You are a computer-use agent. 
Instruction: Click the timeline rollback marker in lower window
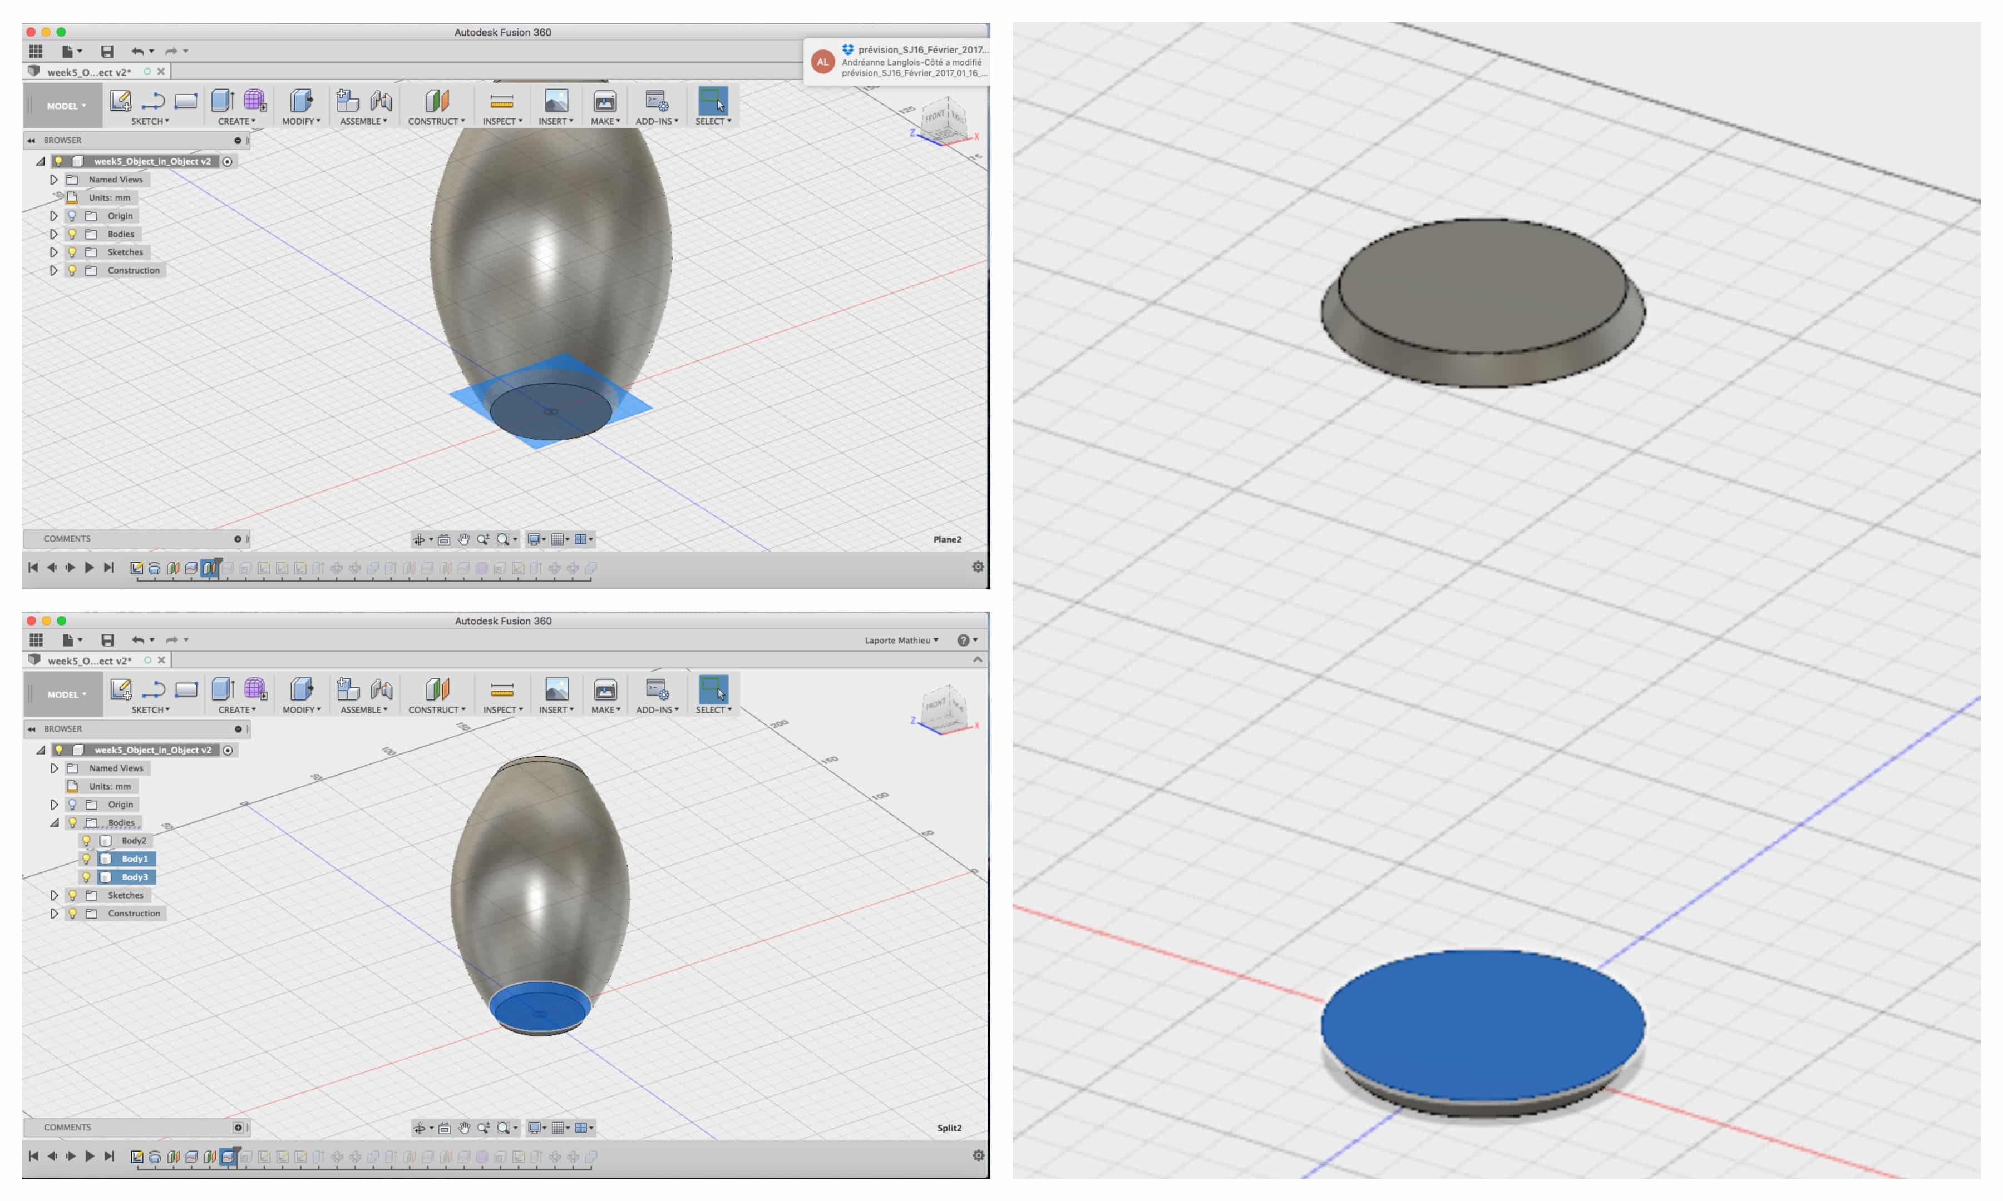click(236, 1153)
